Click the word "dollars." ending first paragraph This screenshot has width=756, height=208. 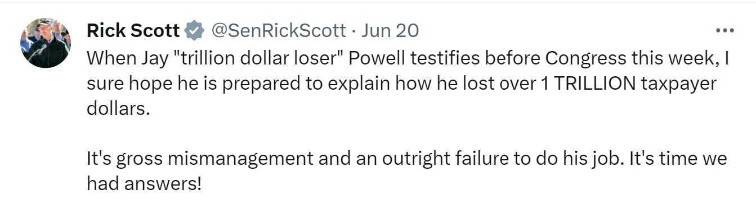point(119,108)
